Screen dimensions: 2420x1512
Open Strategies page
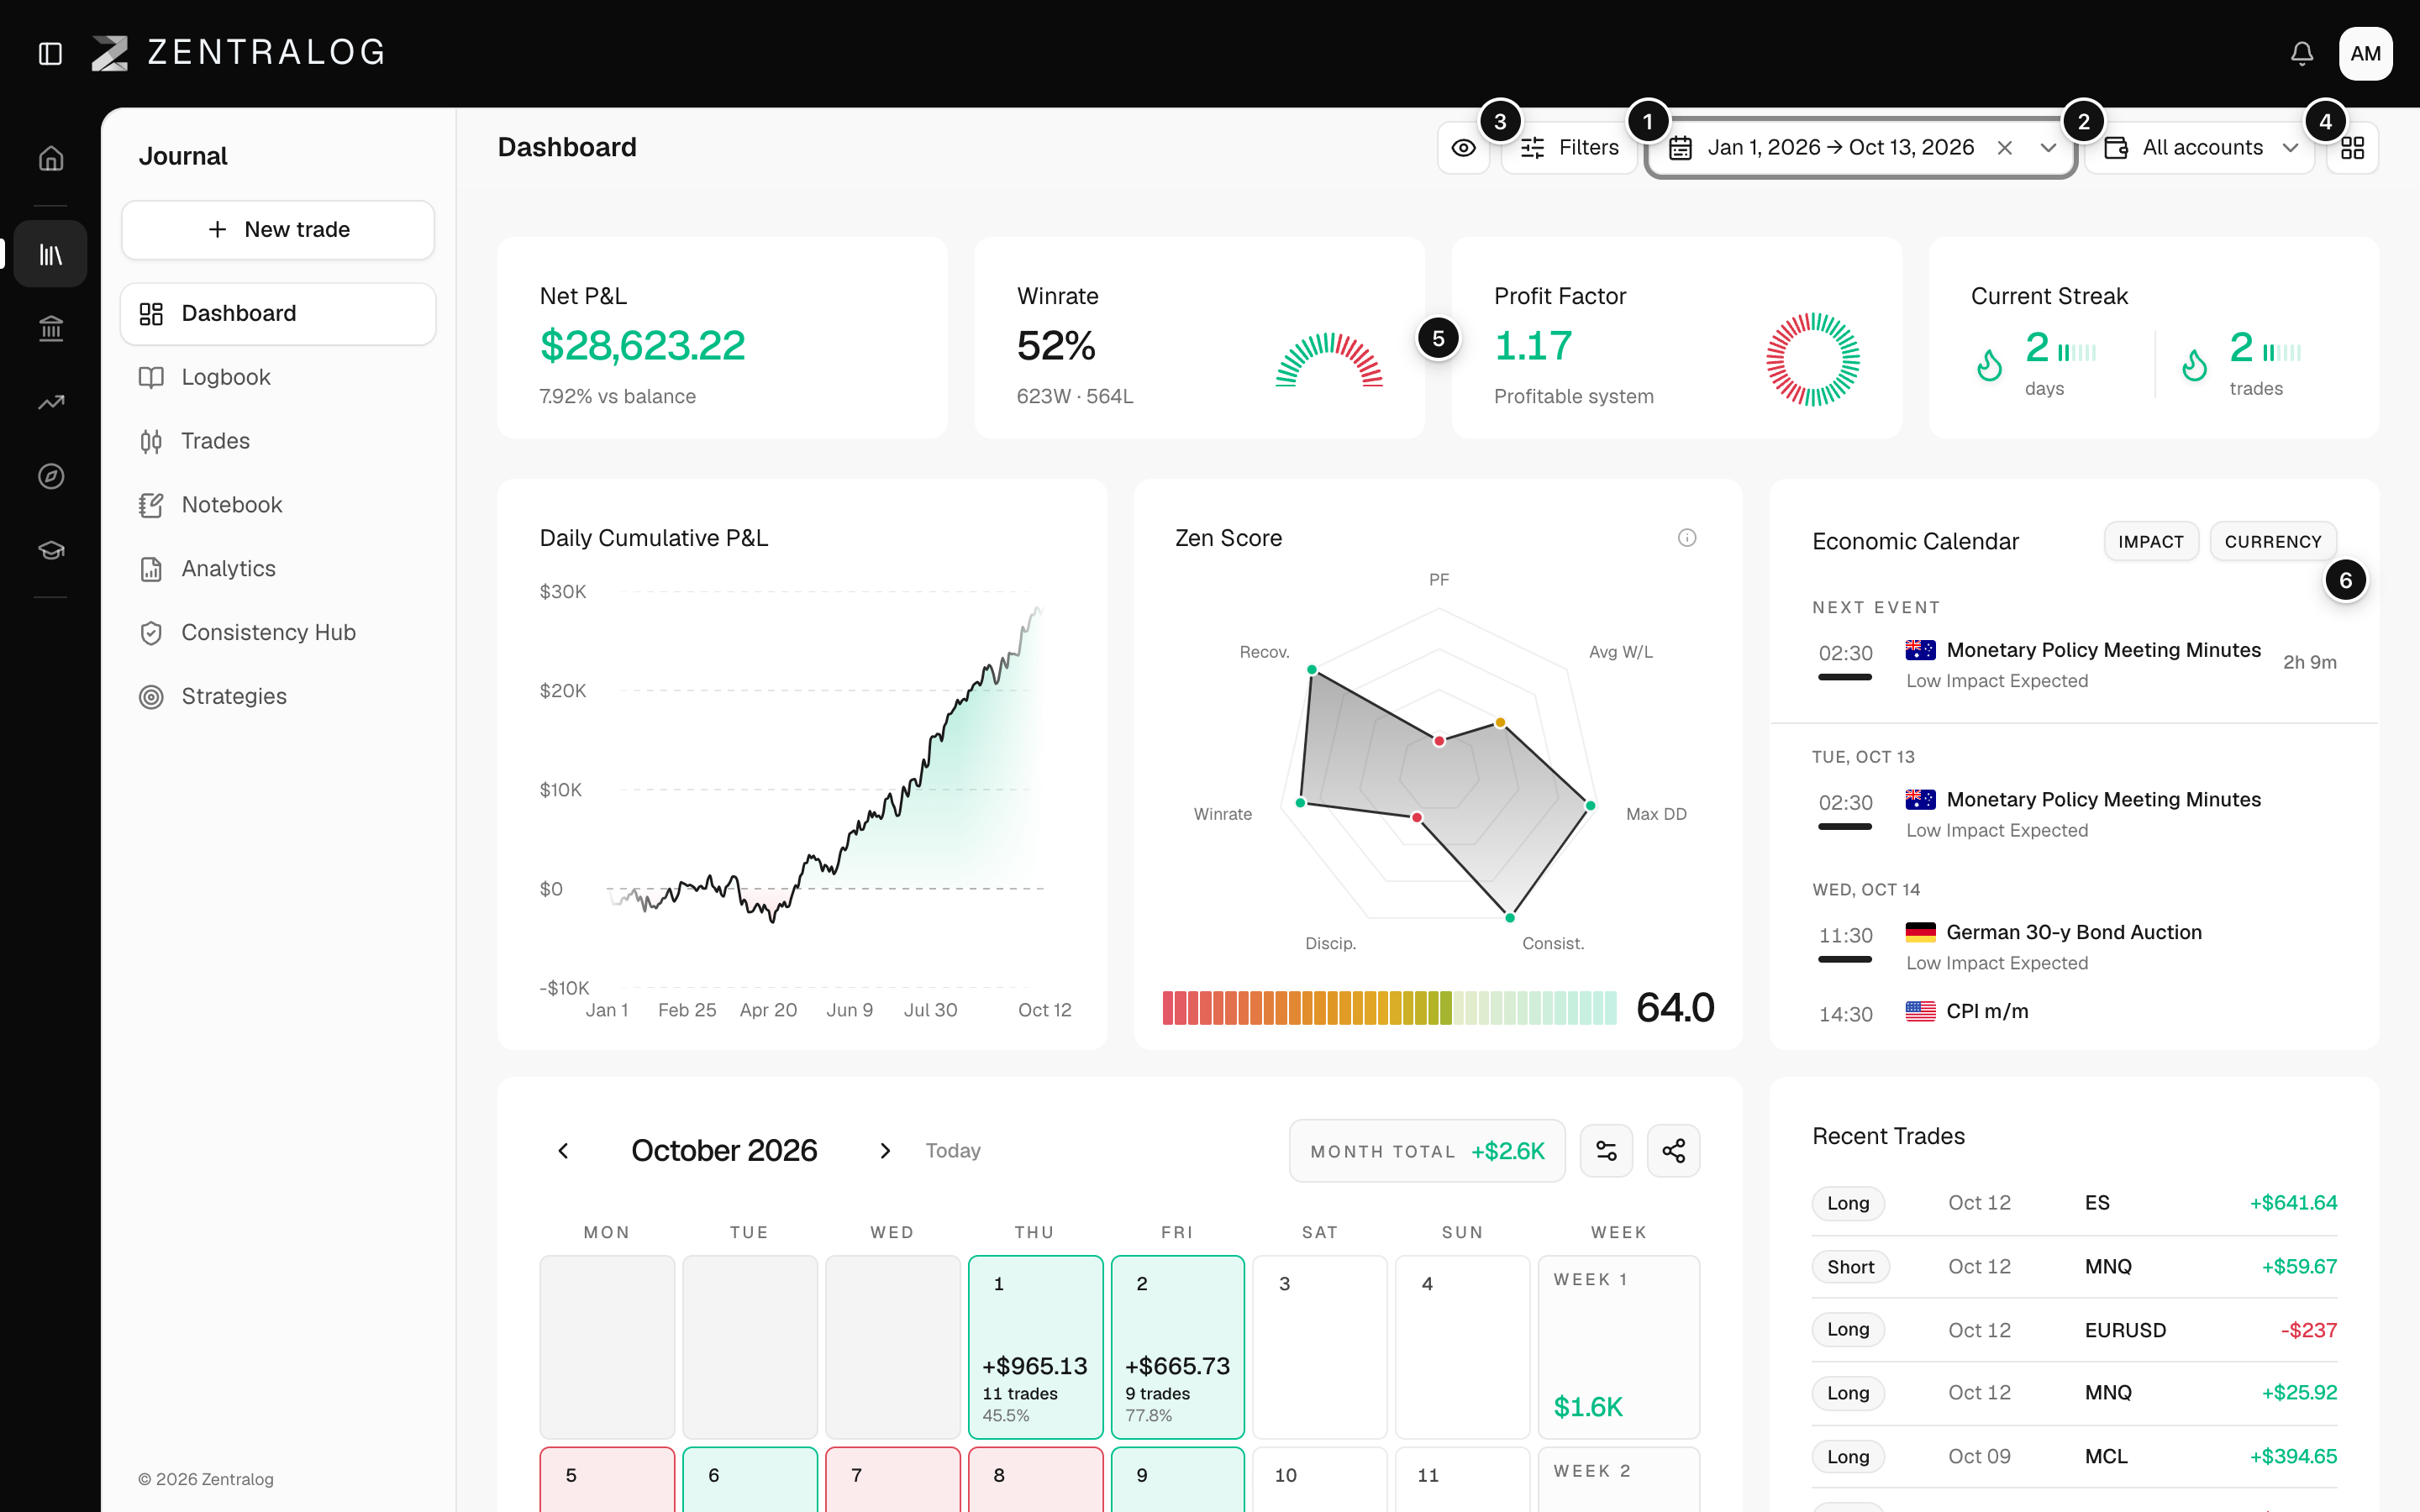[x=278, y=696]
